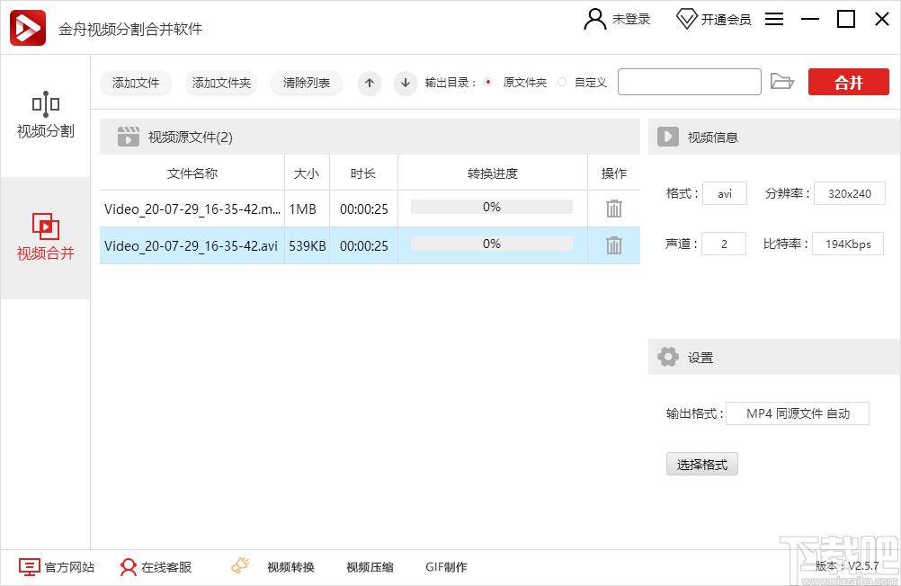This screenshot has width=901, height=586.
Task: Click the 添加文件夹 button
Action: [221, 83]
